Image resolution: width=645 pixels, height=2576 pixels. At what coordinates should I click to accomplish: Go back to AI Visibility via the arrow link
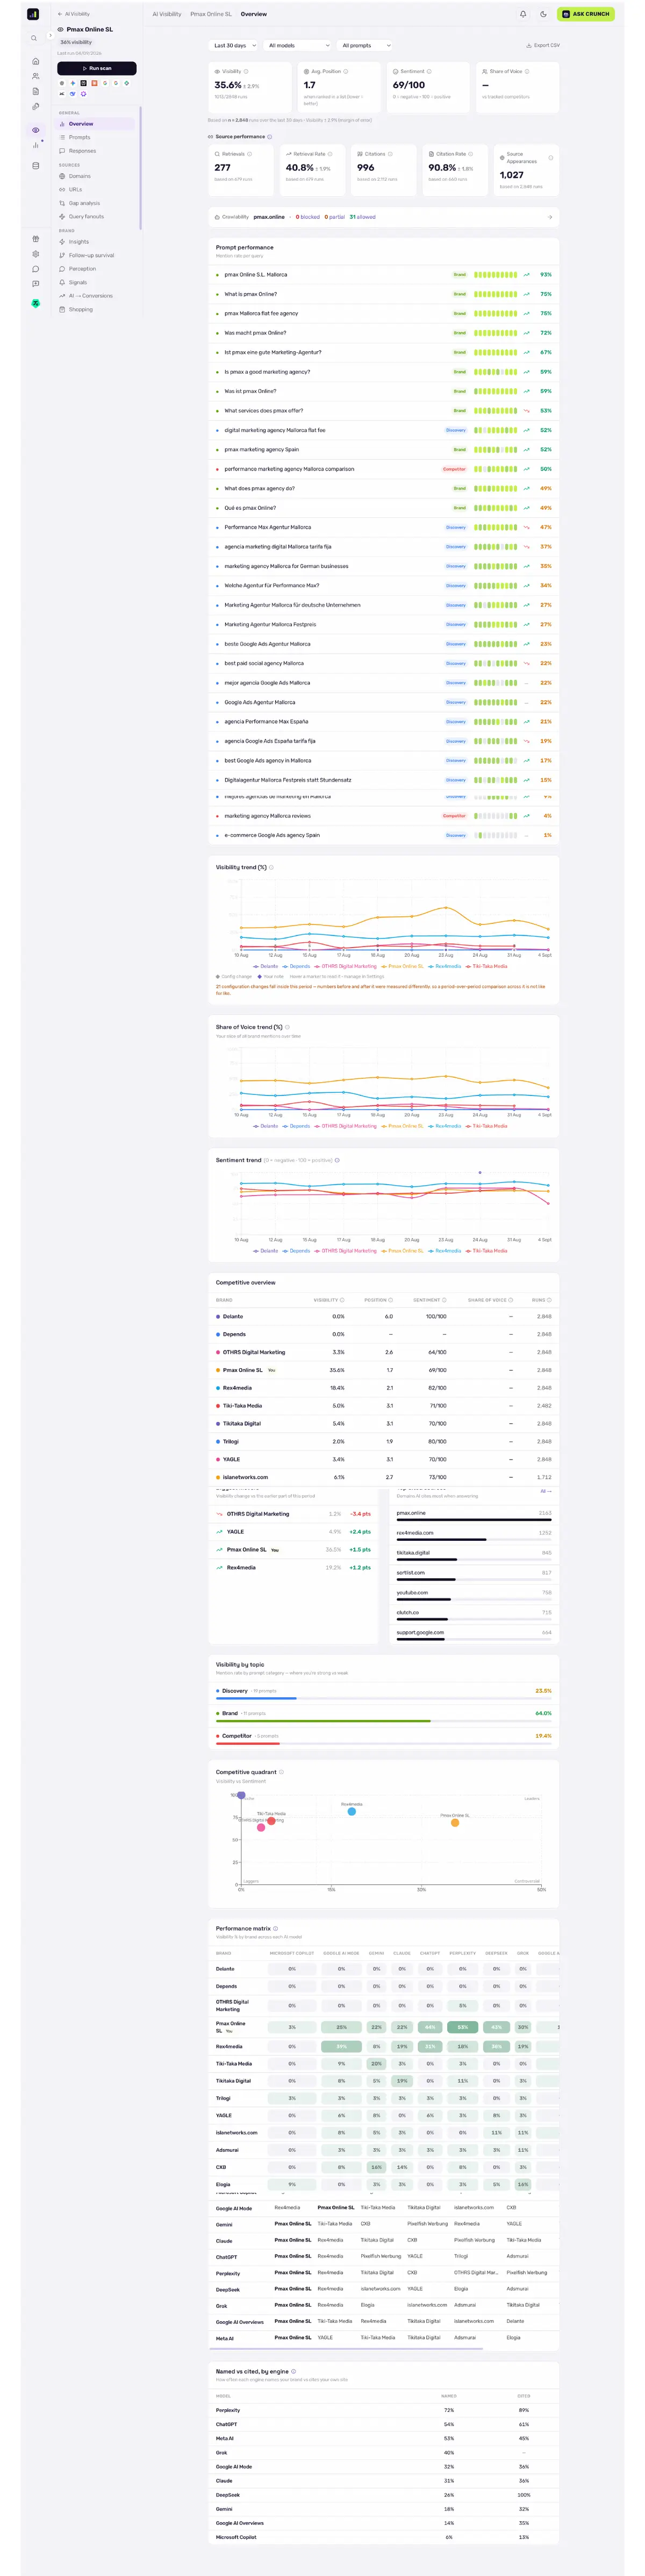pos(74,14)
